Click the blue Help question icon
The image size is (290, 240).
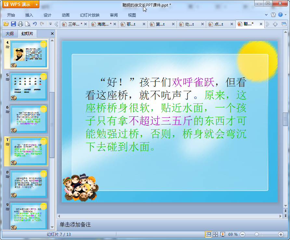pyautogui.click(x=280, y=15)
